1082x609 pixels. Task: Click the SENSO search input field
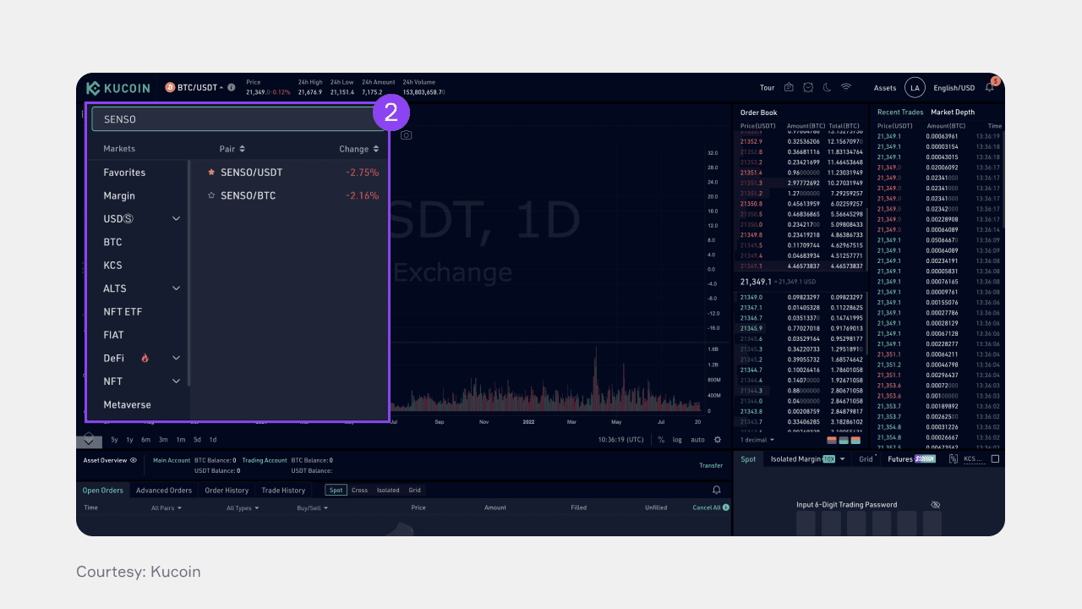click(x=238, y=119)
